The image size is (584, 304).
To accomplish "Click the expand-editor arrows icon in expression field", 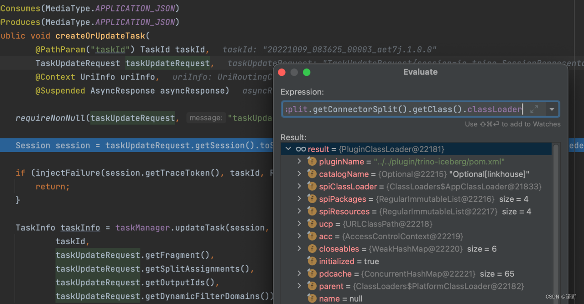I will 534,109.
